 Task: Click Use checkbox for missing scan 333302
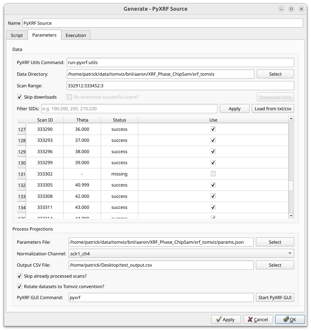point(213,174)
